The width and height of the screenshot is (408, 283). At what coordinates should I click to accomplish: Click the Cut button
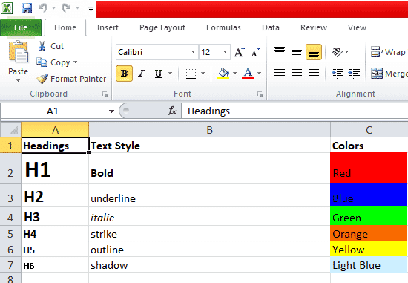coord(50,46)
